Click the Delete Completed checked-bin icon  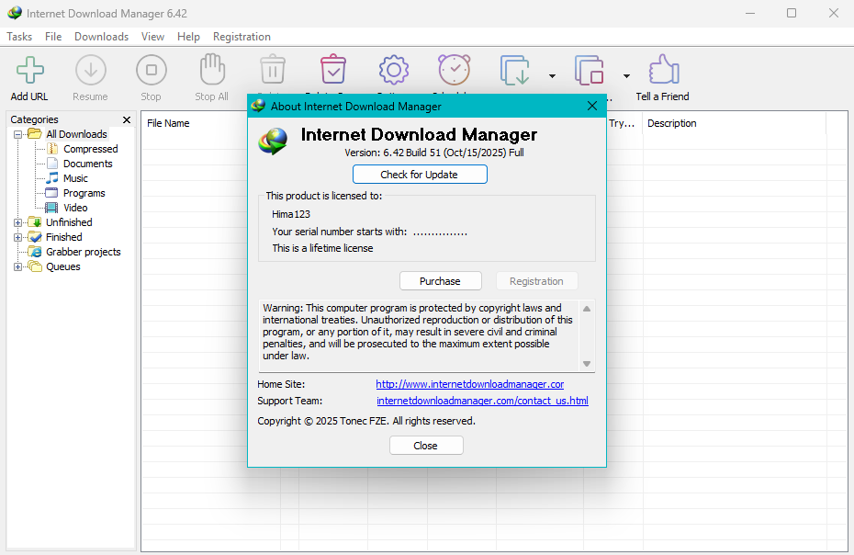(x=332, y=69)
